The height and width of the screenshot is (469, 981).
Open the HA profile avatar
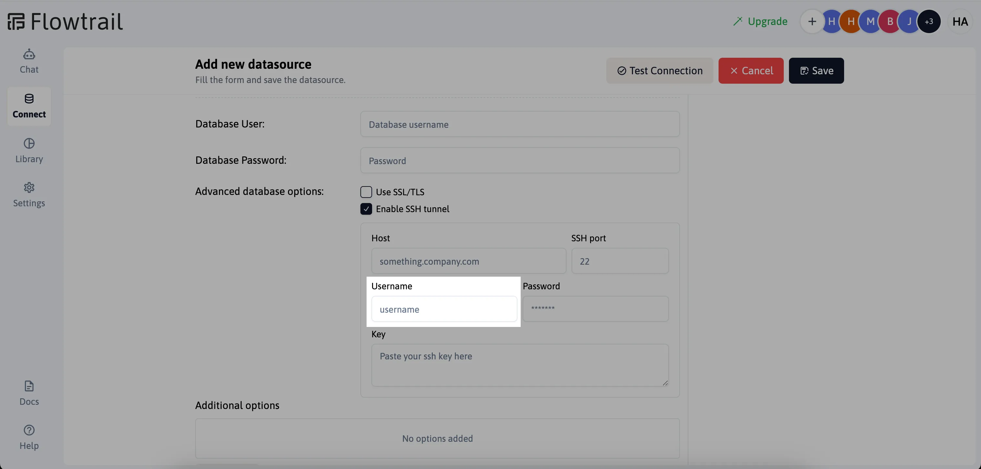(x=960, y=21)
